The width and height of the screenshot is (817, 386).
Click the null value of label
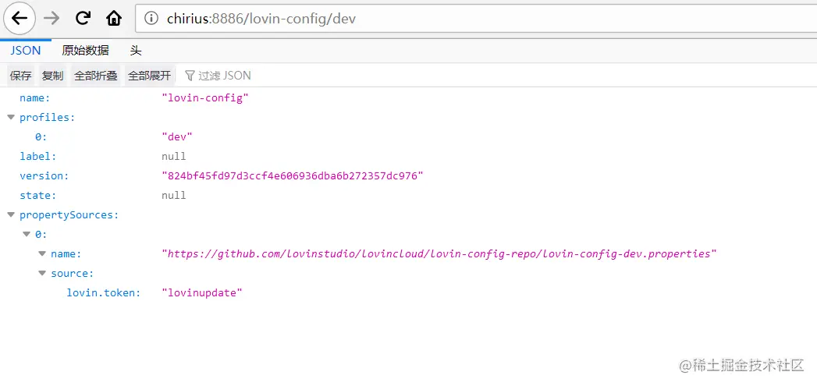(174, 156)
